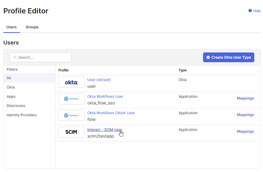This screenshot has width=263, height=172.
Task: Open Mappings for okta_flow_sso row
Action: (x=245, y=98)
